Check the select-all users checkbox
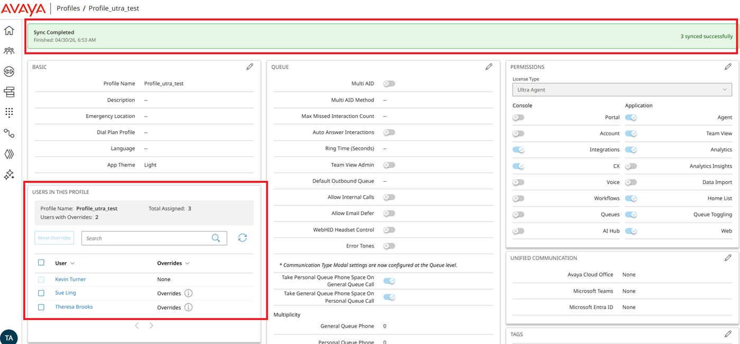This screenshot has height=344, width=740. tap(41, 263)
